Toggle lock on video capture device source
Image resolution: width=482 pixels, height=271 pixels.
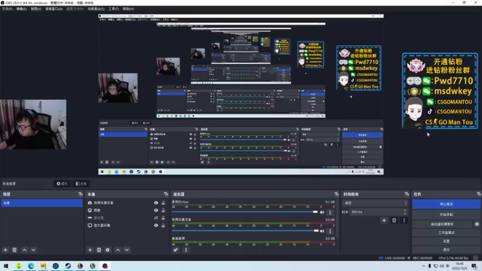point(163,203)
